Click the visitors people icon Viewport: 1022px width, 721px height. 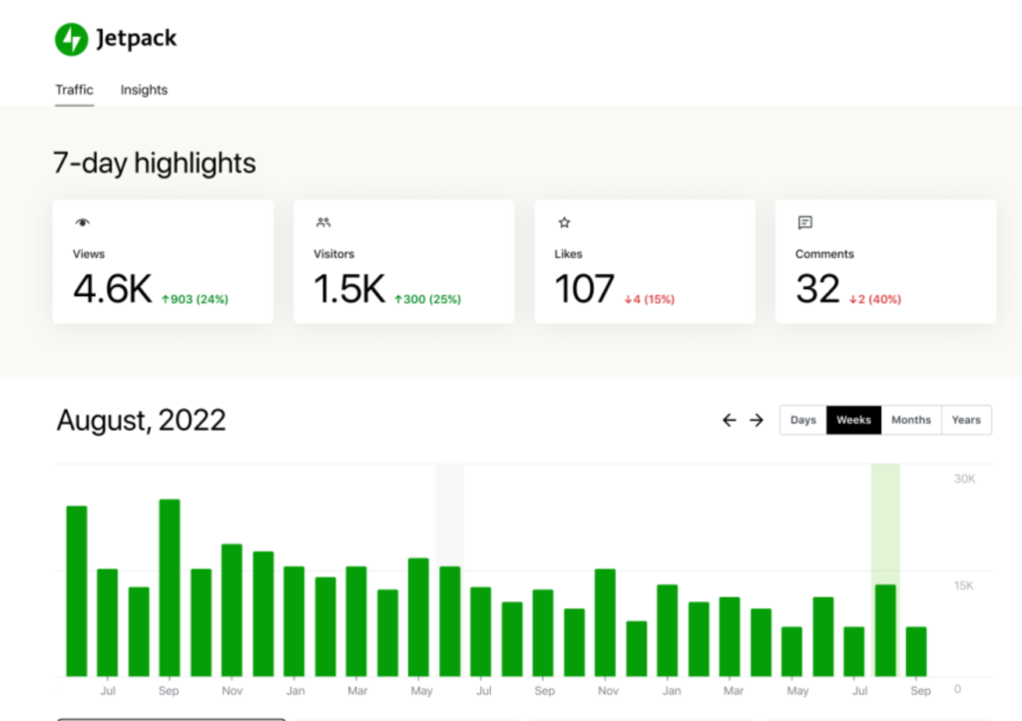point(323,221)
